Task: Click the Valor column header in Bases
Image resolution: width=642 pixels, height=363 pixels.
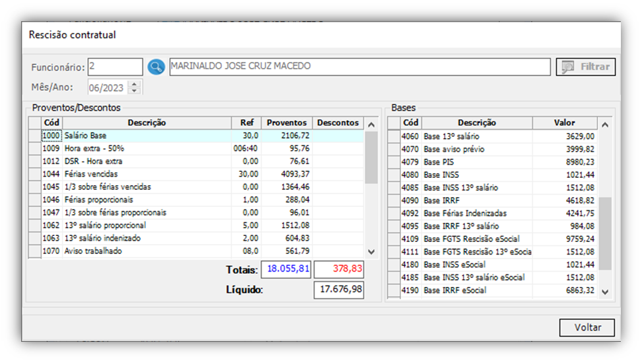Action: [x=564, y=122]
